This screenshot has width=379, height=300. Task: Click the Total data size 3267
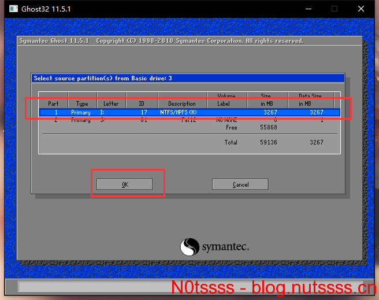pyautogui.click(x=317, y=142)
